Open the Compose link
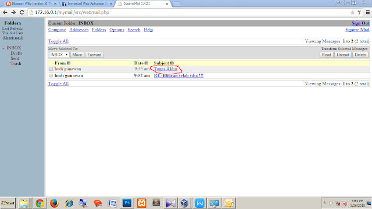Screen dimensions: 372x209 [x=57, y=30]
